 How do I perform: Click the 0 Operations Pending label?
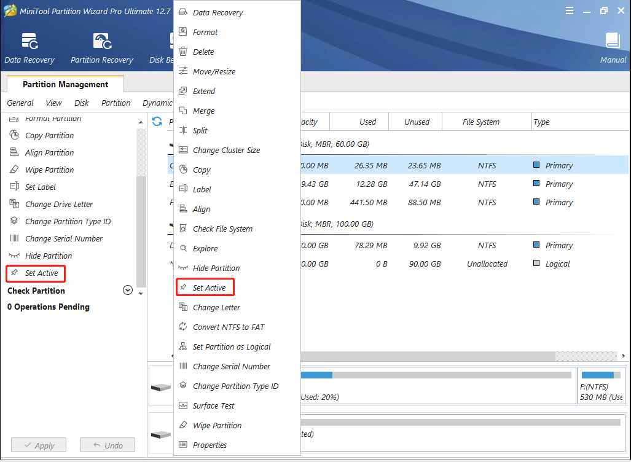click(x=49, y=307)
